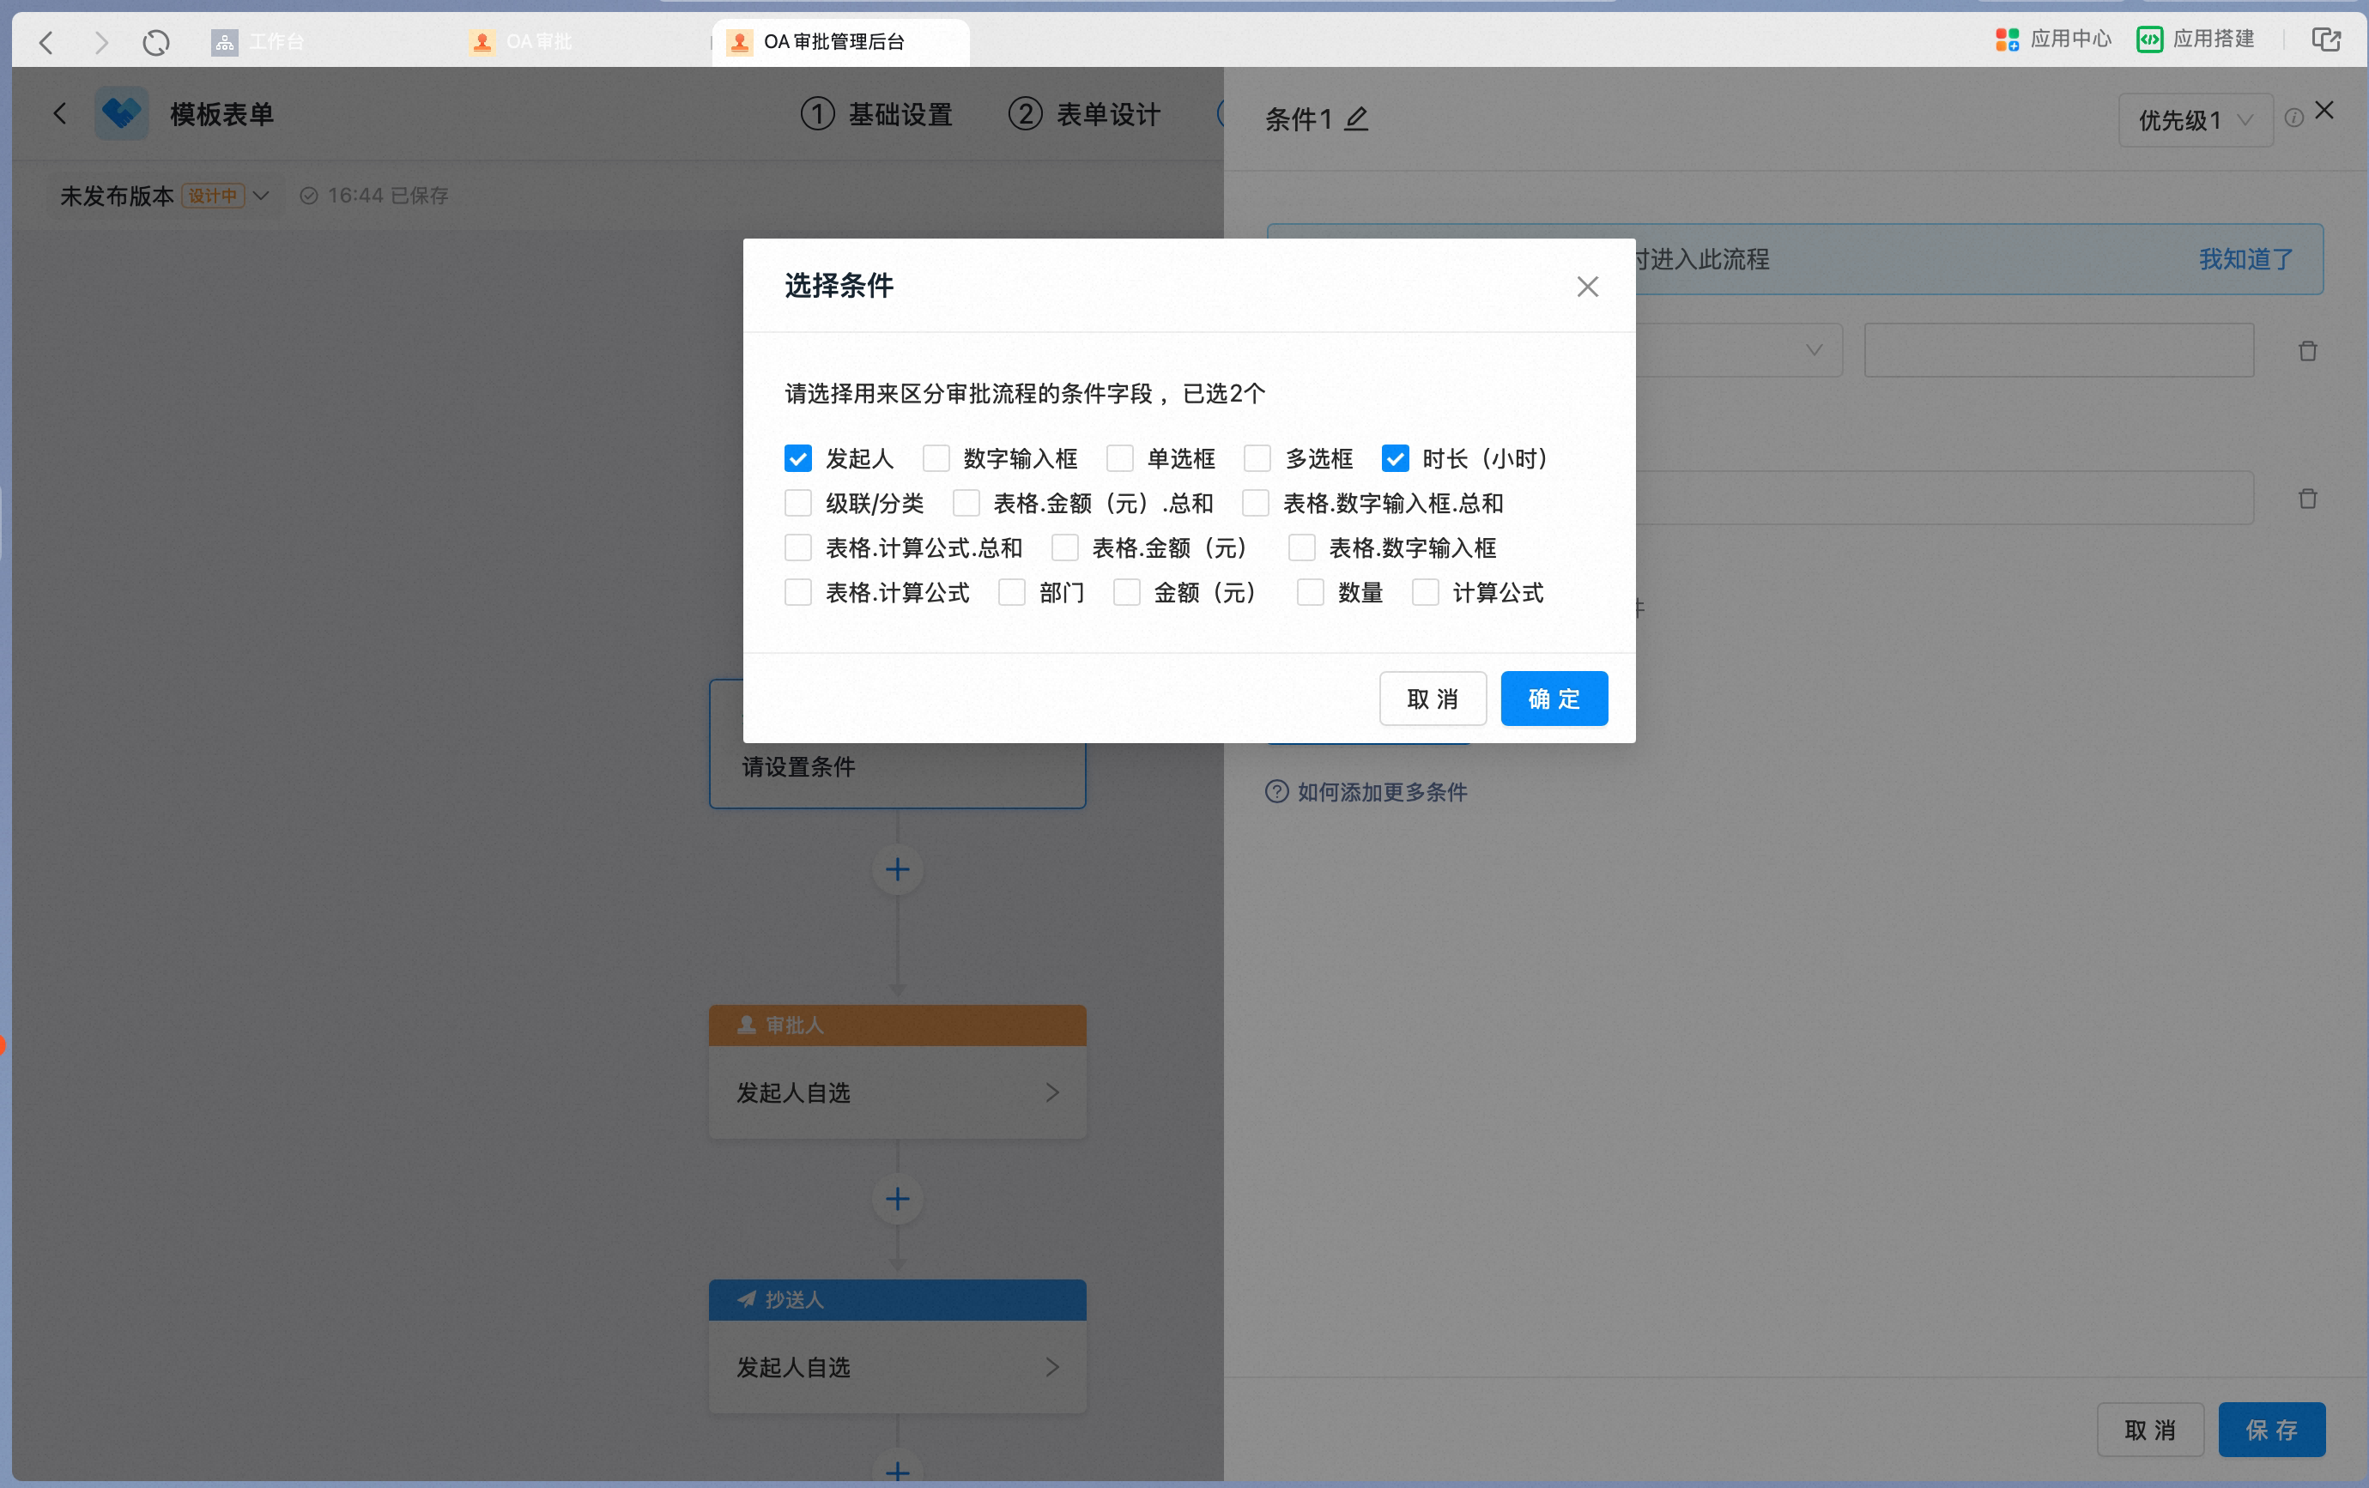This screenshot has width=2369, height=1488.
Task: Close the 条件1 side panel
Action: (x=2324, y=112)
